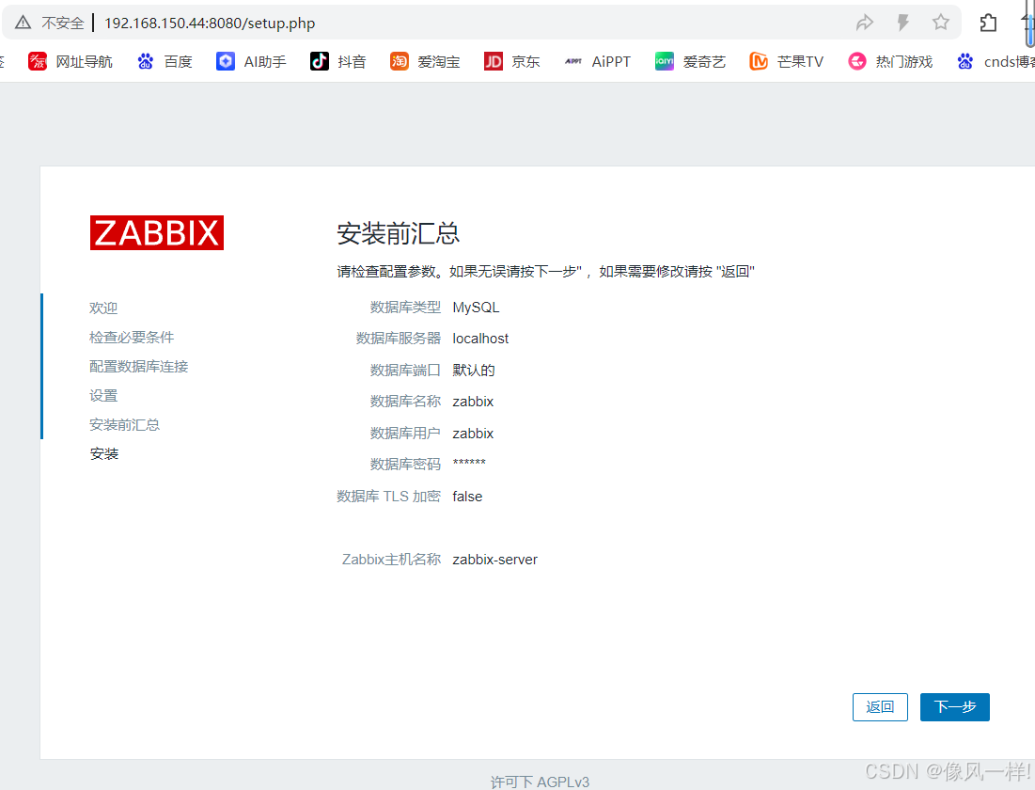Click the 数据库端口 label
This screenshot has height=790, width=1035.
click(405, 370)
